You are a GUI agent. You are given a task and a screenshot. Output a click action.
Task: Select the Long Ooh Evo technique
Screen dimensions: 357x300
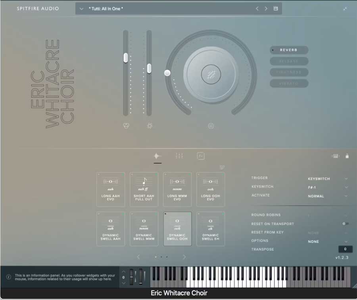pyautogui.click(x=211, y=189)
